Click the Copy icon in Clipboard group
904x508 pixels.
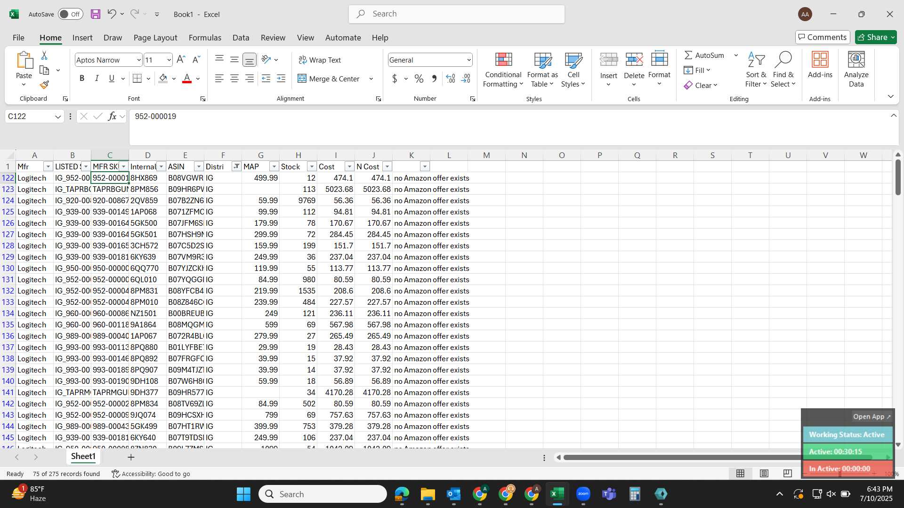point(45,70)
